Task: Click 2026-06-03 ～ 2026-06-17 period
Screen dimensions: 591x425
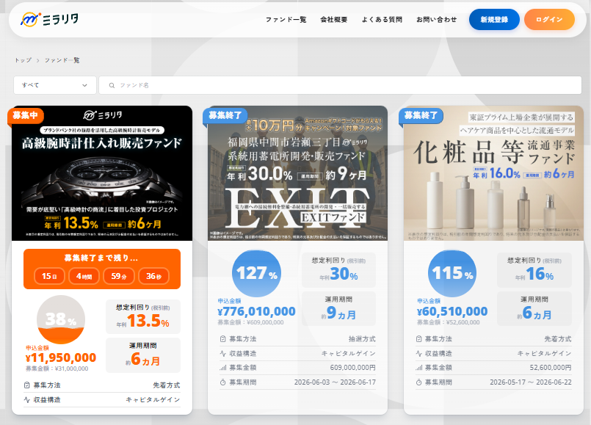Action: point(335,382)
